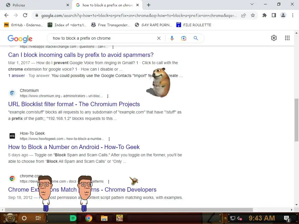
Task: Click the vertical scrollbar thumb
Action: pyautogui.click(x=296, y=120)
